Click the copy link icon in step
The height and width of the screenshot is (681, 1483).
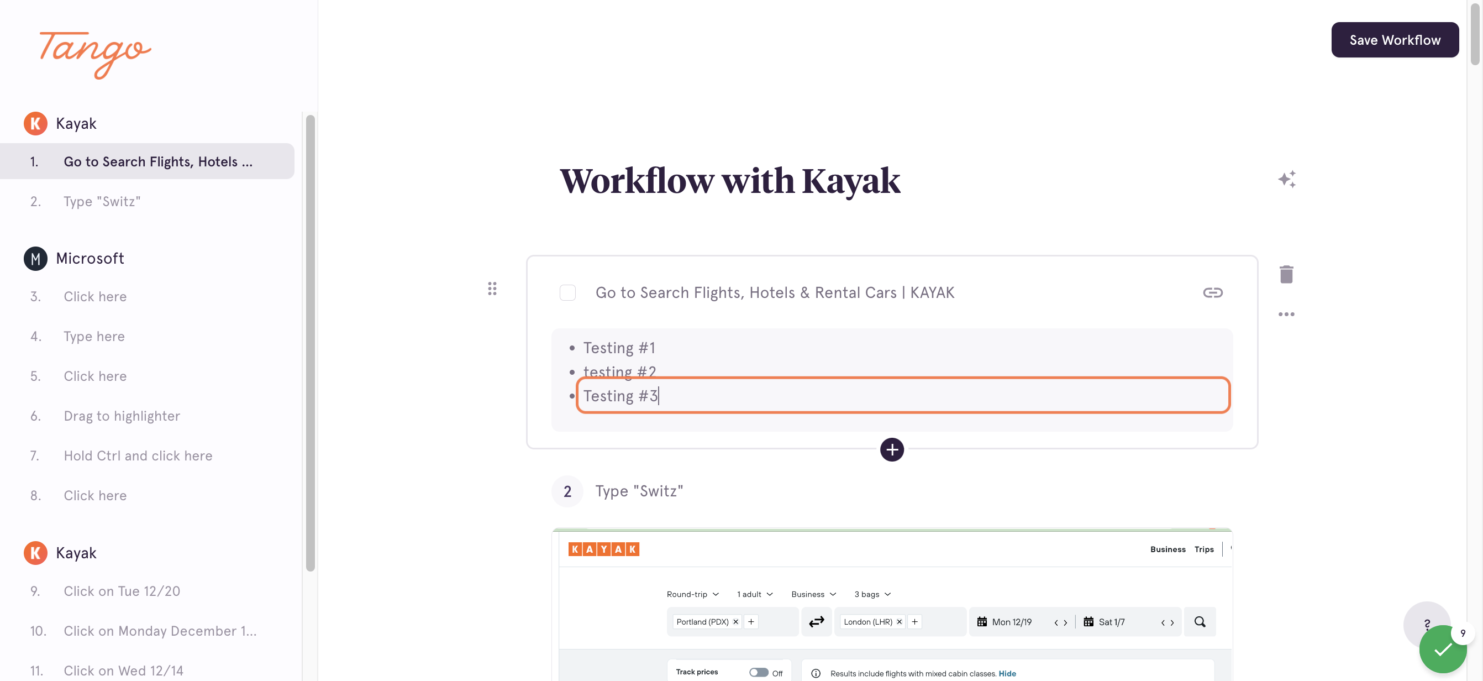point(1212,292)
